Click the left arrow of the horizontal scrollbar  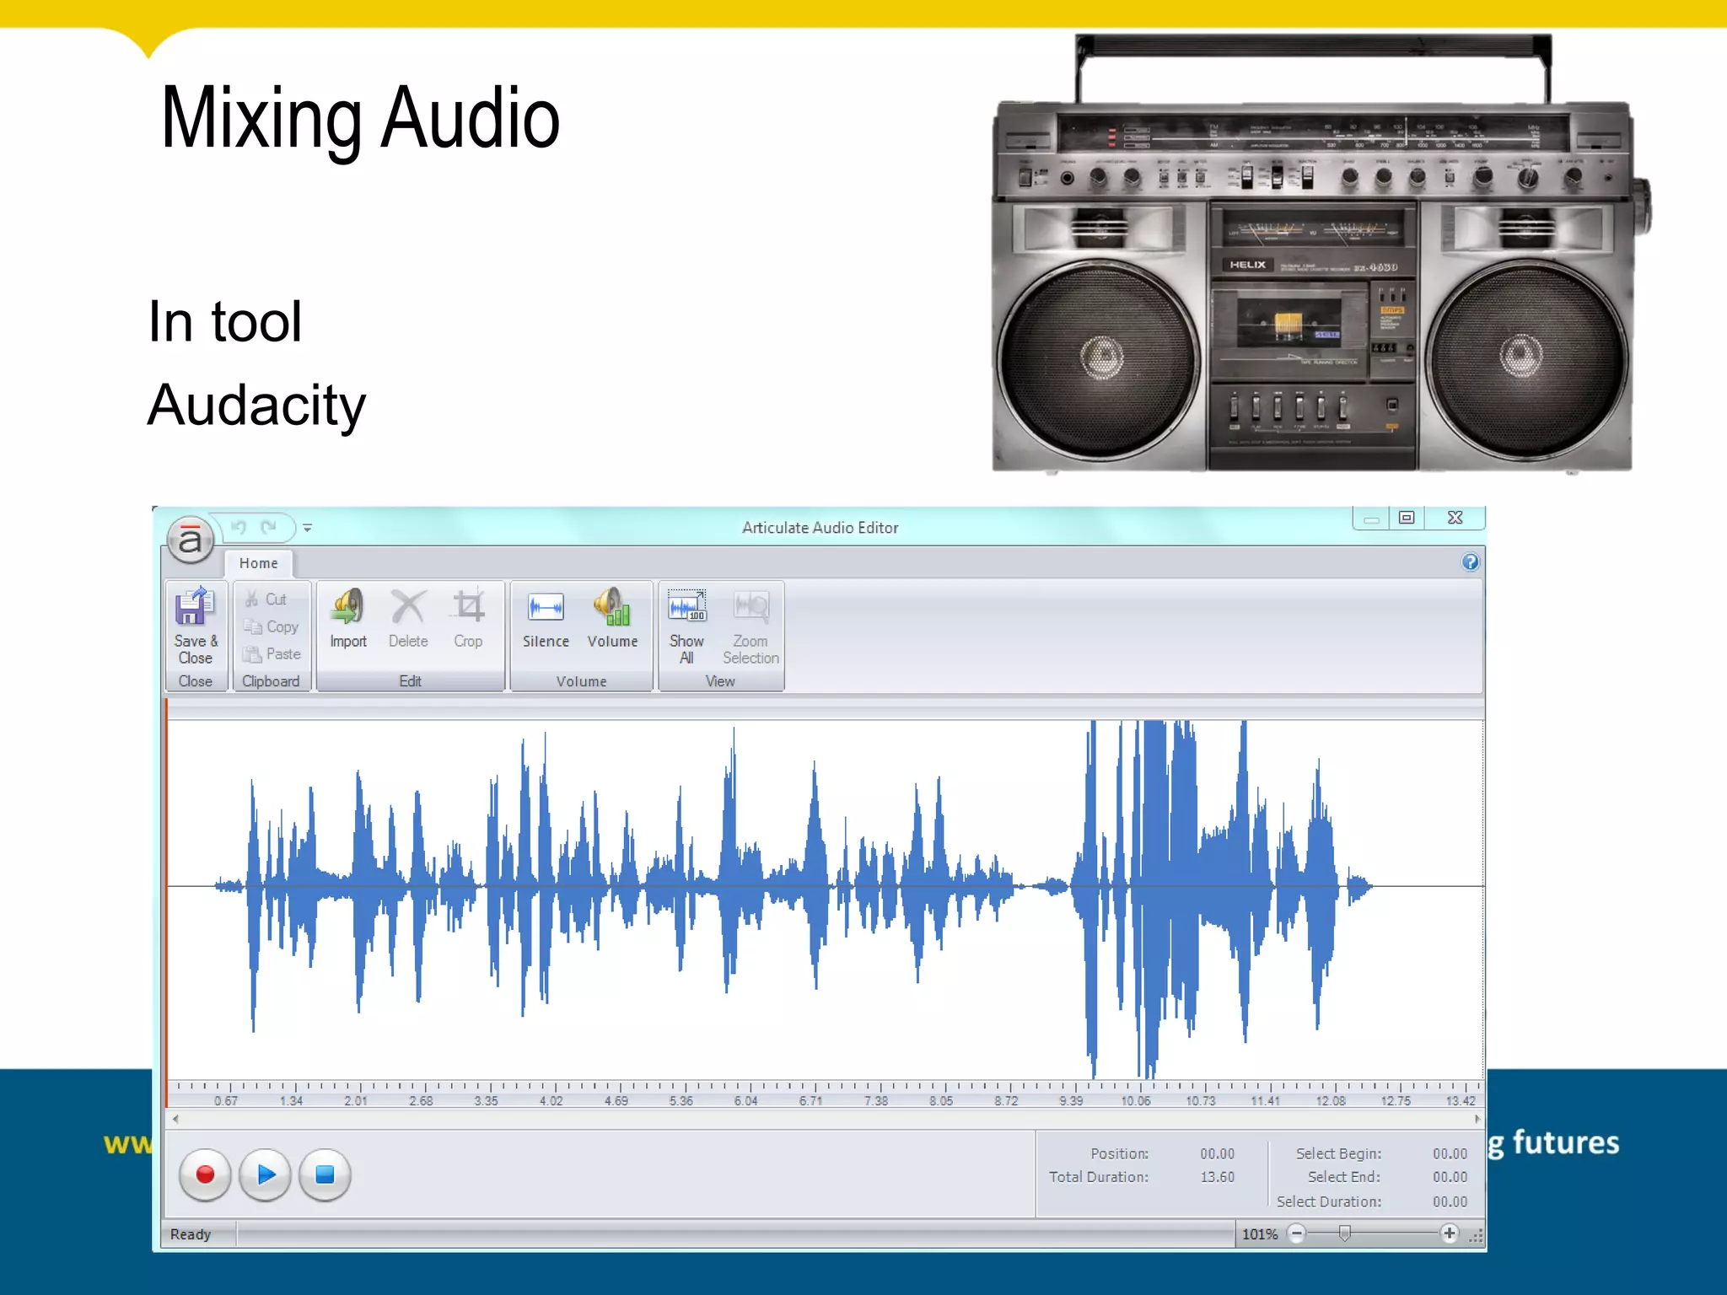point(175,1120)
